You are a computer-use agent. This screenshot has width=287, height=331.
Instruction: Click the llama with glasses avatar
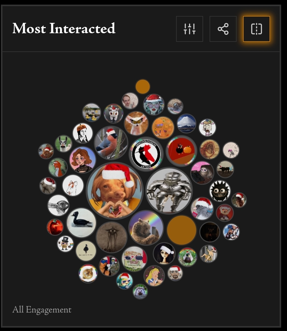(x=64, y=144)
